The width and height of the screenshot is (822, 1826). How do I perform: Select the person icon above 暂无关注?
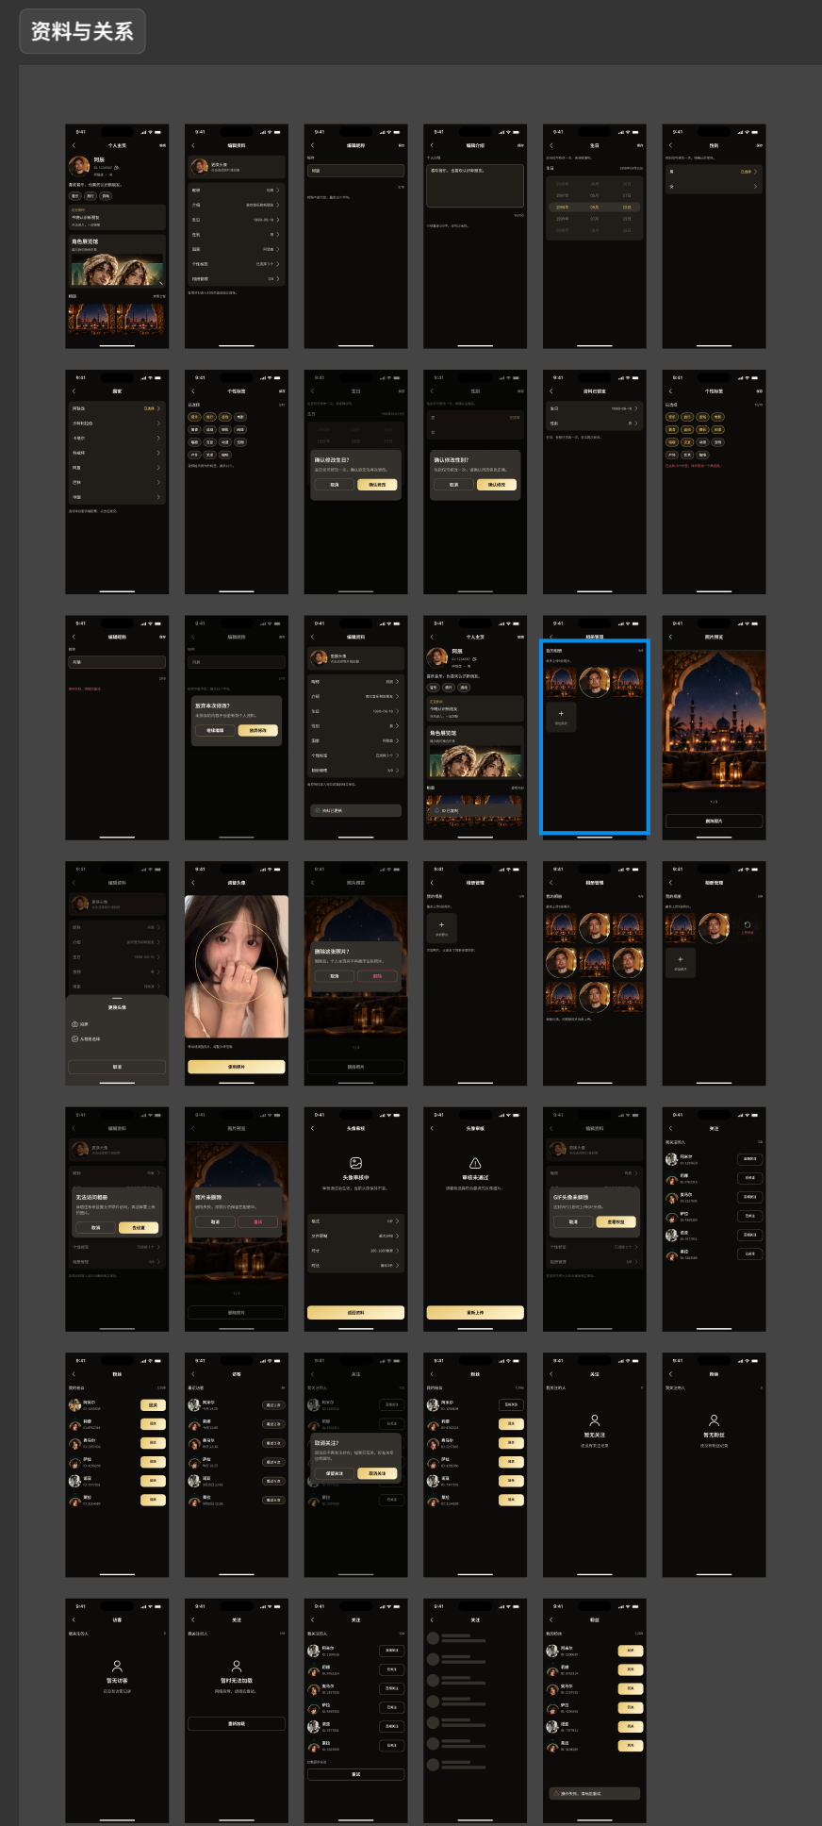tap(595, 1419)
